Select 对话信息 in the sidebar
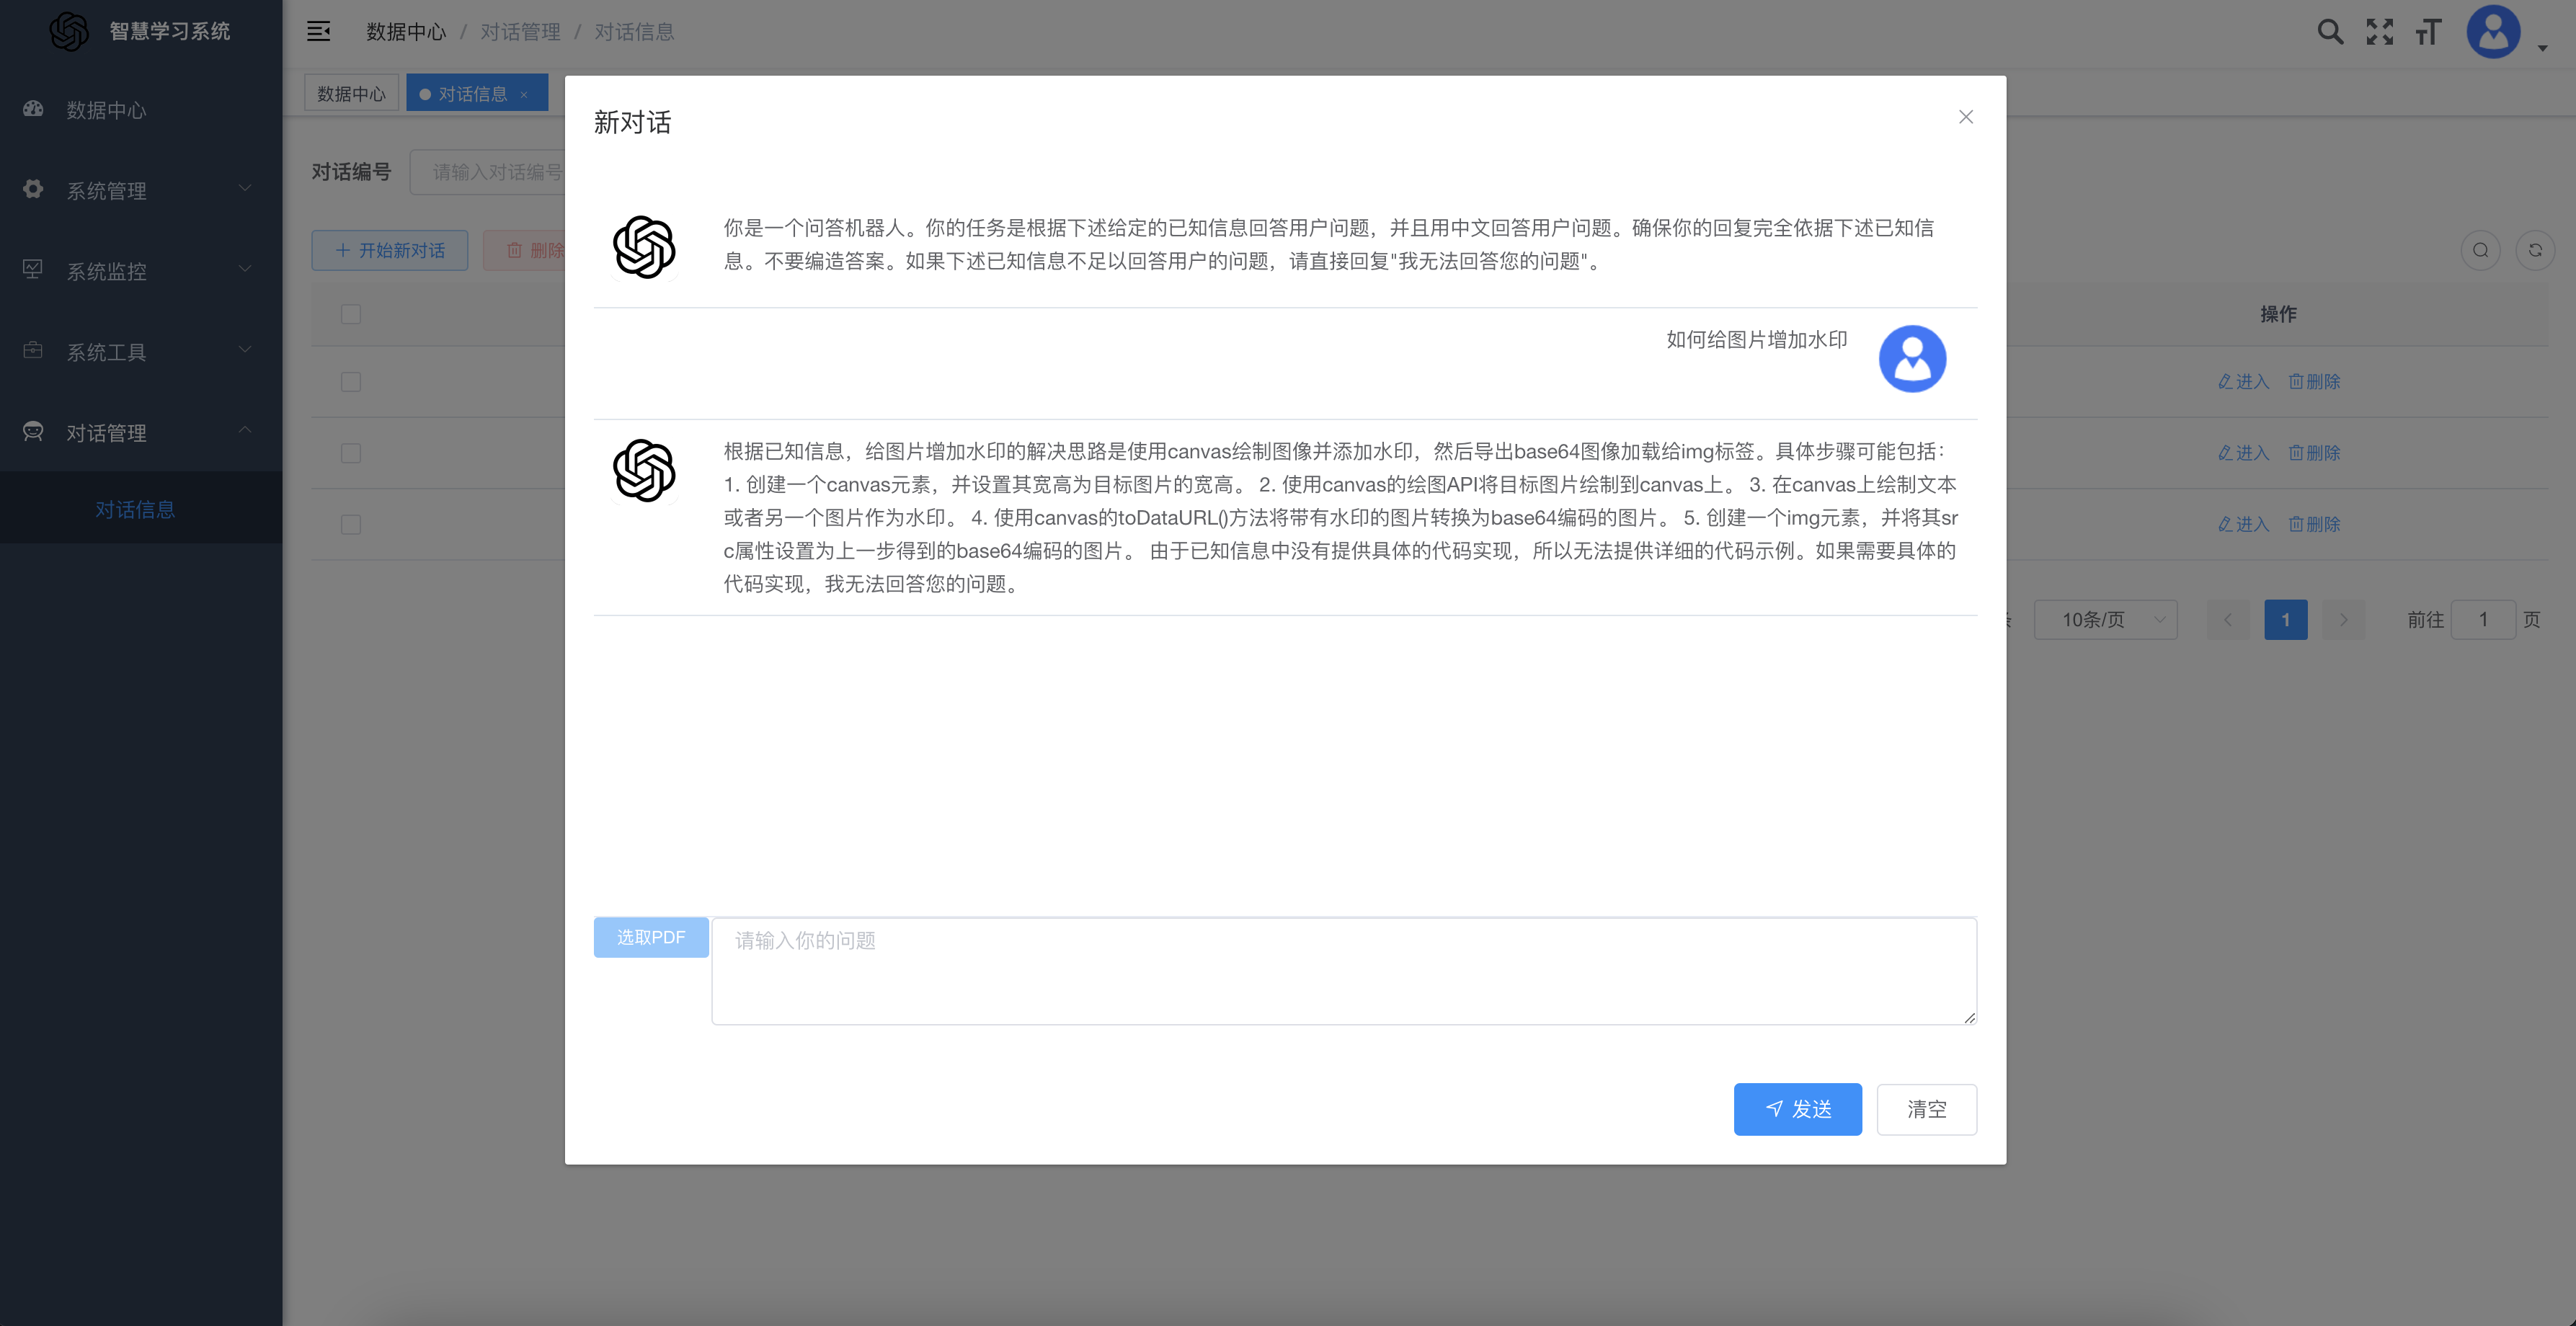Image resolution: width=2576 pixels, height=1326 pixels. pos(135,509)
